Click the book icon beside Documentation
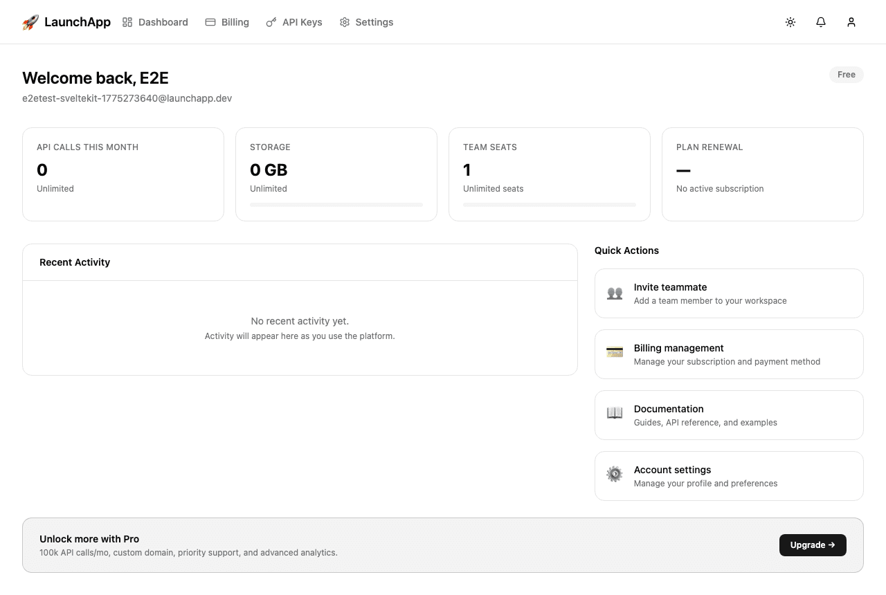Image resolution: width=886 pixels, height=595 pixels. (615, 413)
